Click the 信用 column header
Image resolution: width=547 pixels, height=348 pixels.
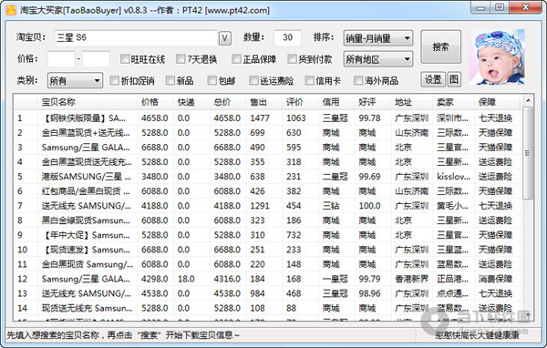336,102
